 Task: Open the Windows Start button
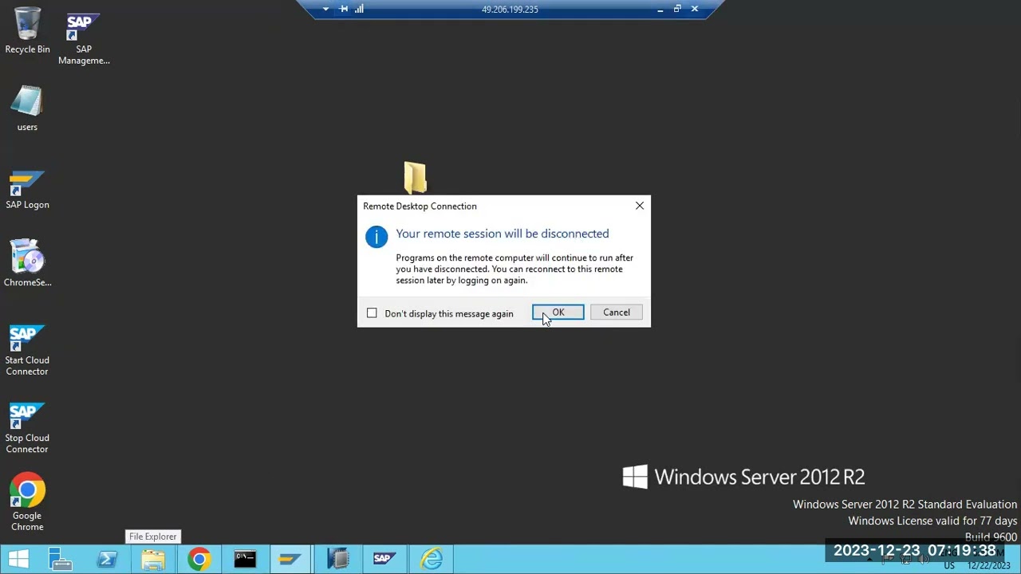[18, 559]
